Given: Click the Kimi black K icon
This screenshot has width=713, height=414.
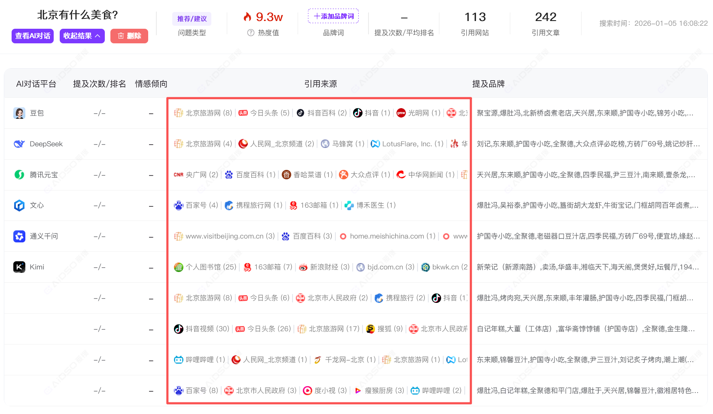Looking at the screenshot, I should point(19,267).
